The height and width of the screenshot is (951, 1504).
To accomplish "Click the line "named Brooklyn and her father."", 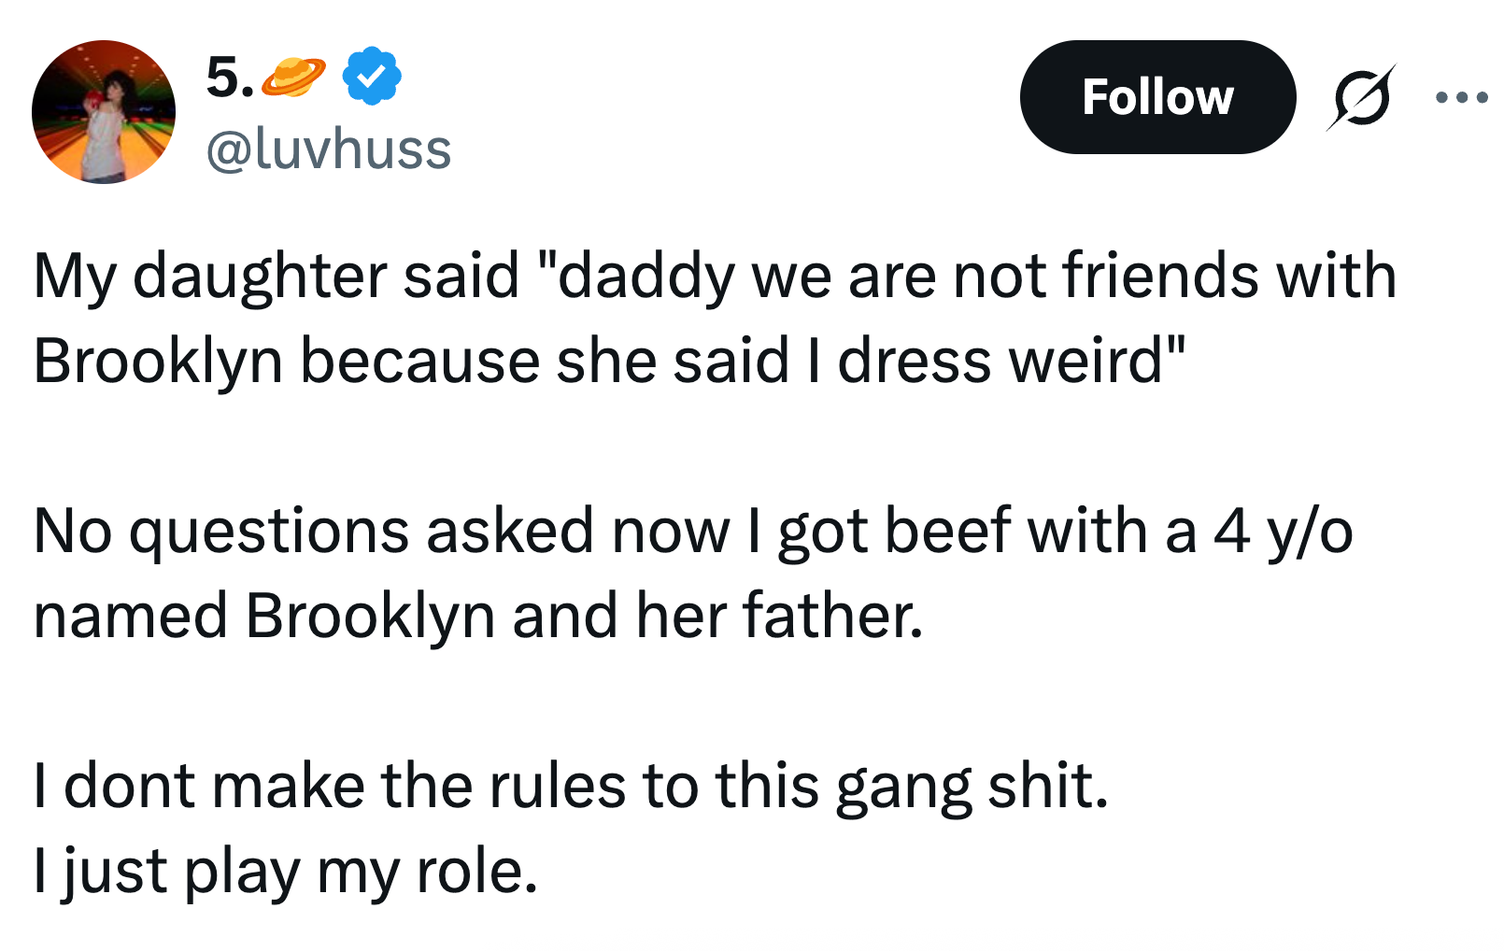I will (478, 617).
